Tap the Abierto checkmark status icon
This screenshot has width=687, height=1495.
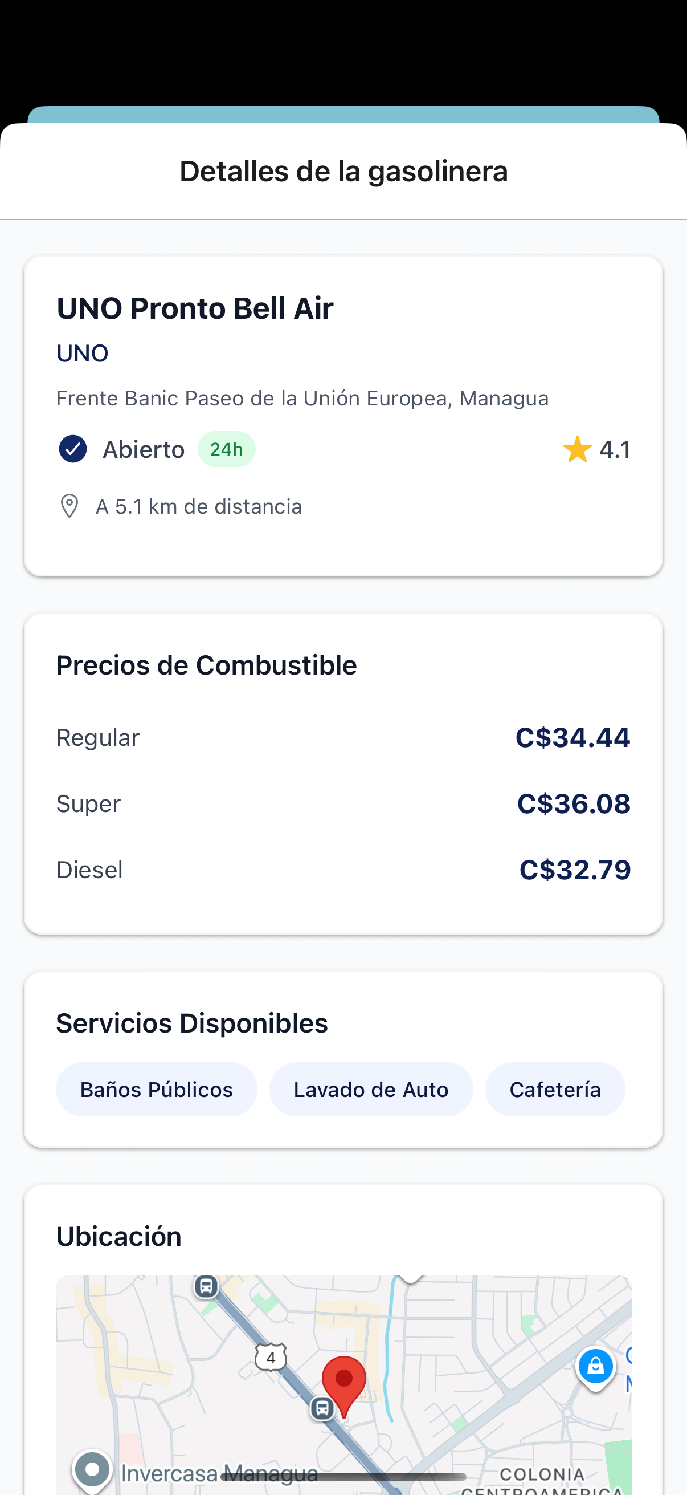tap(73, 449)
